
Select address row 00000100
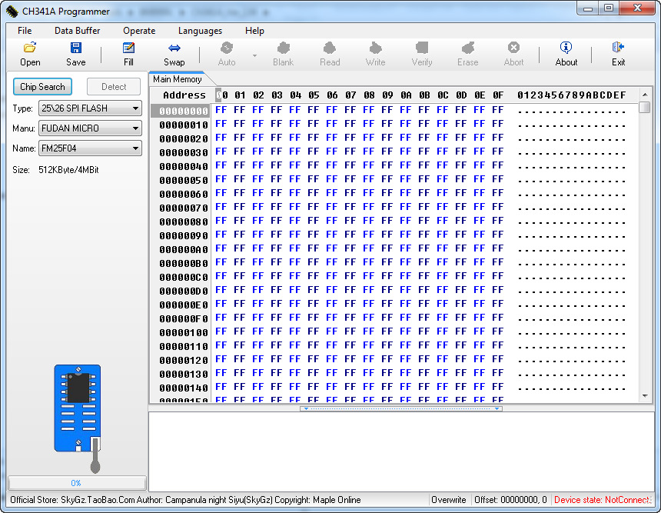184,332
